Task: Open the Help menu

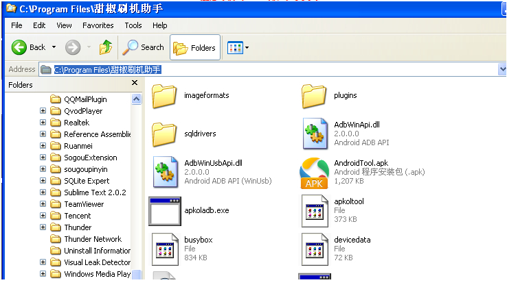Action: tap(160, 25)
